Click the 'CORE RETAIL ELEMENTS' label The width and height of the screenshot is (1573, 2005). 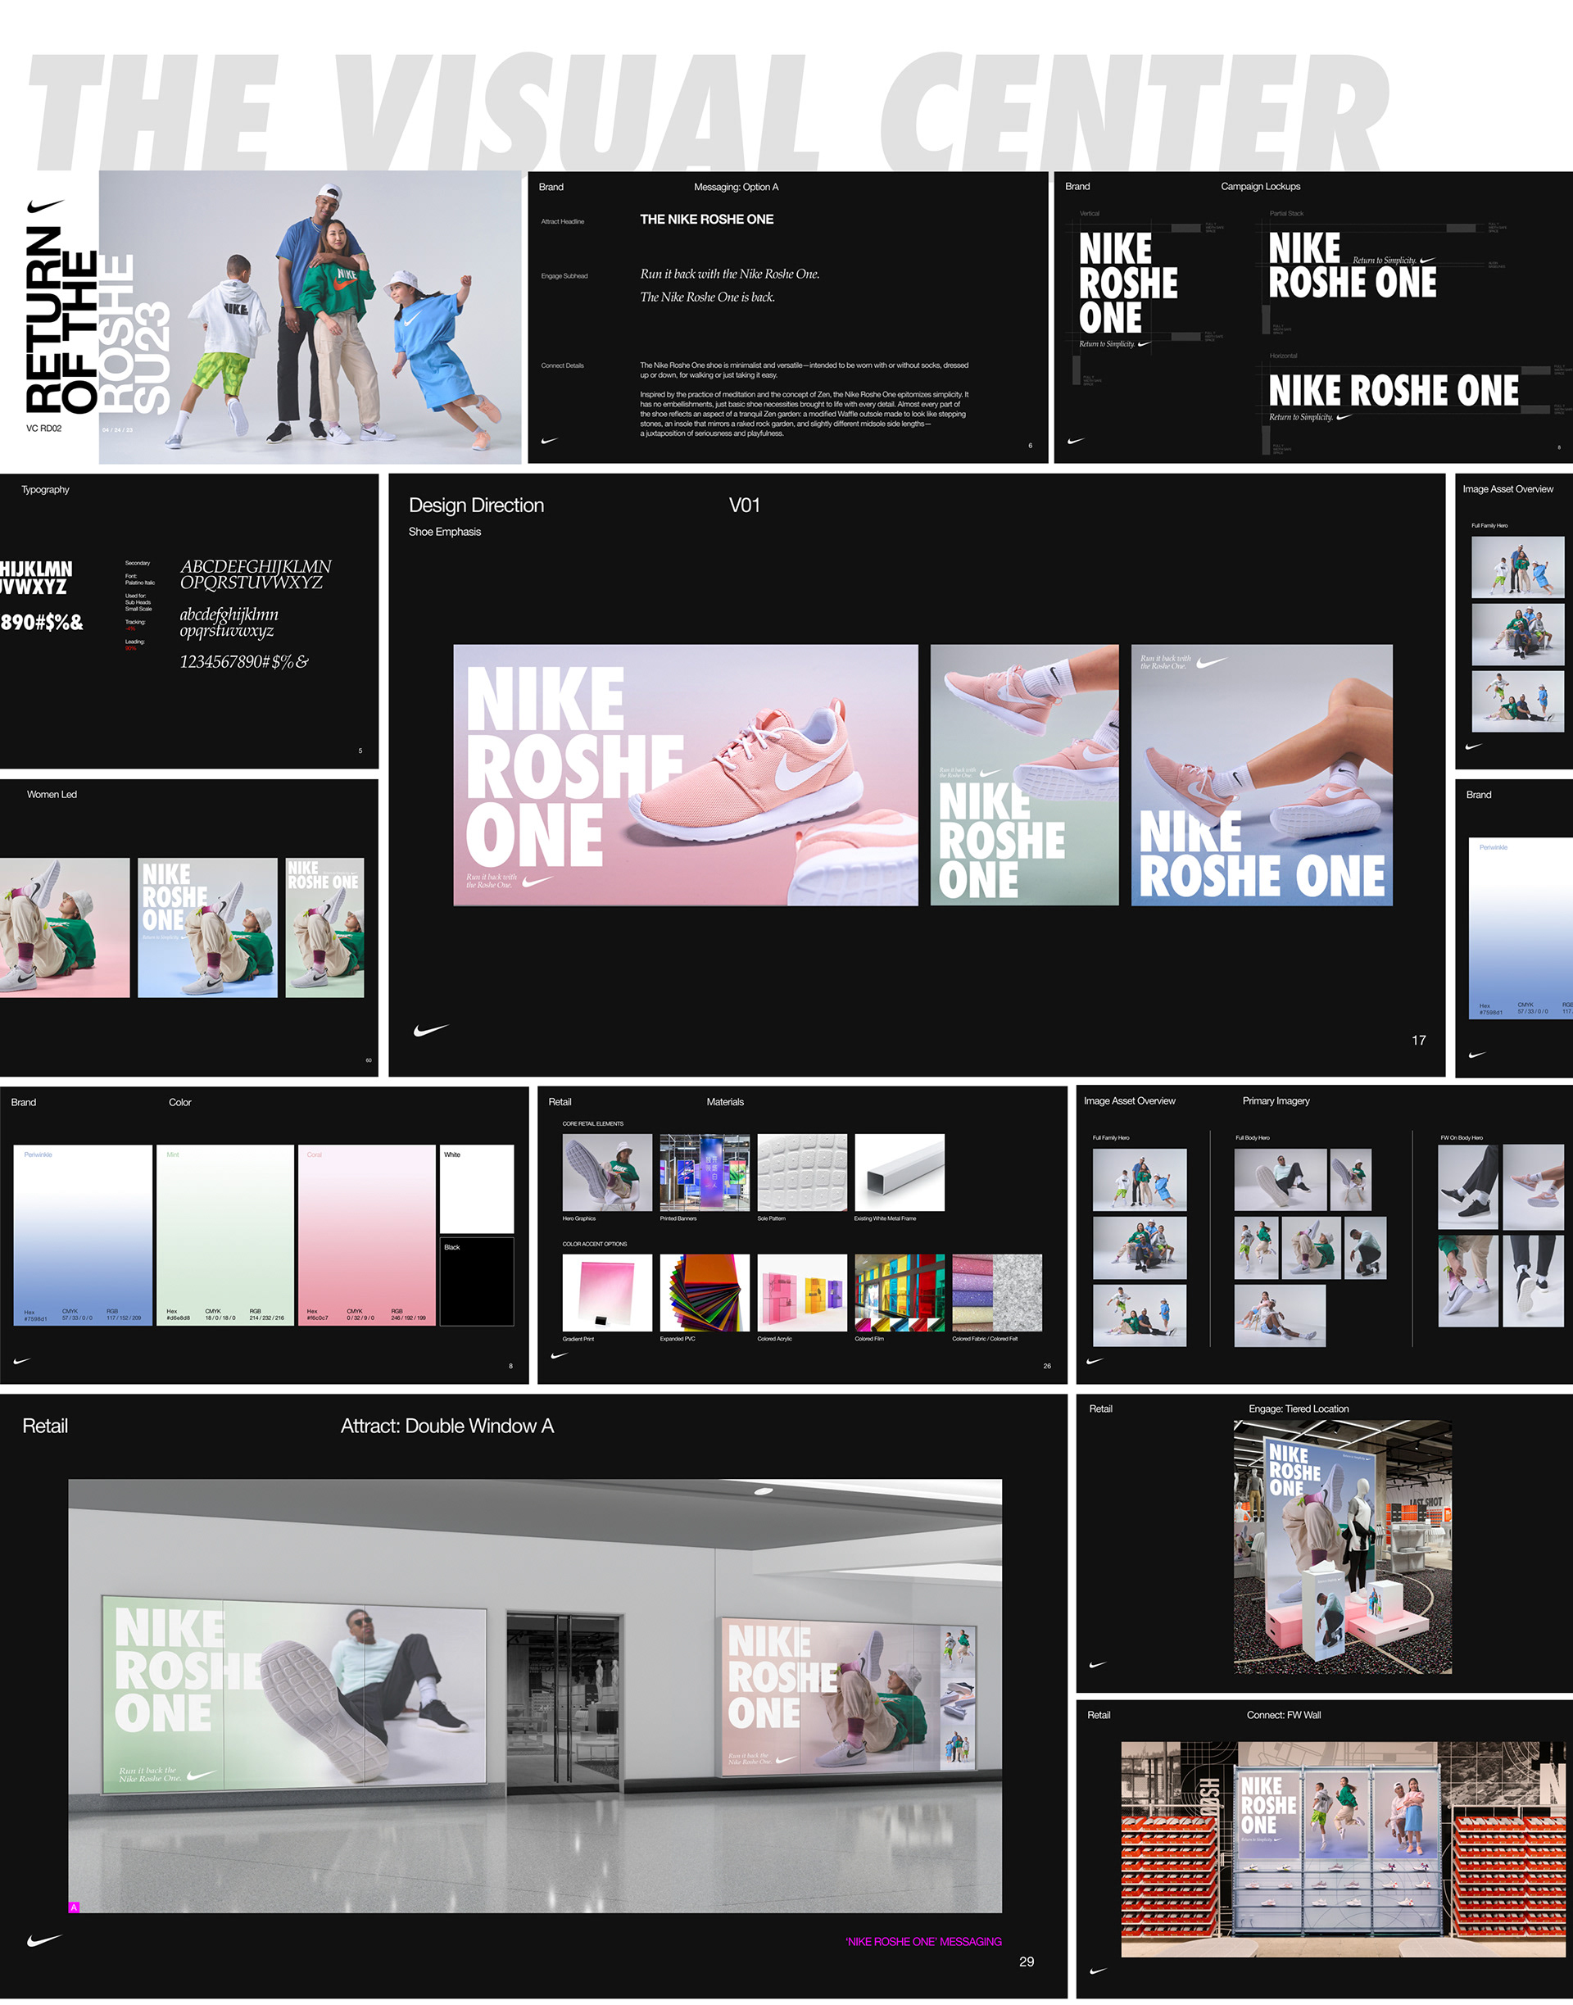click(x=593, y=1123)
